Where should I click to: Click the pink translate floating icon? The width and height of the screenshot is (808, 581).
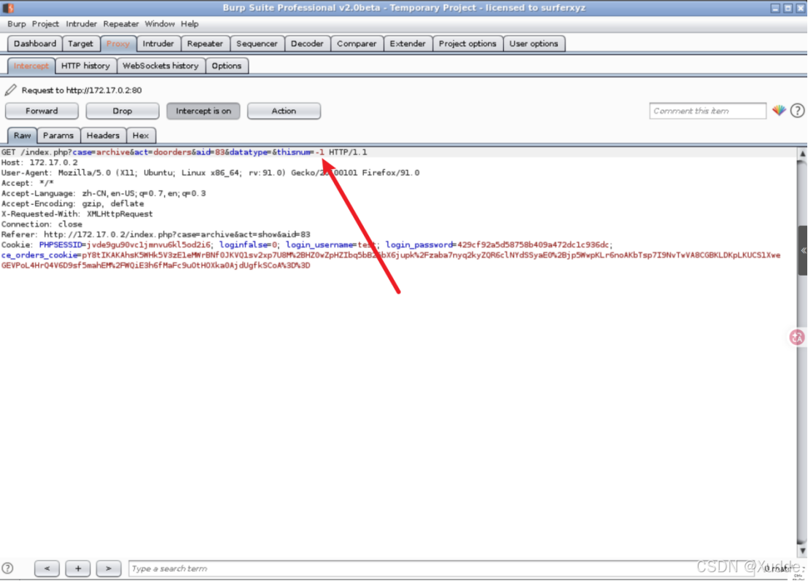point(797,338)
